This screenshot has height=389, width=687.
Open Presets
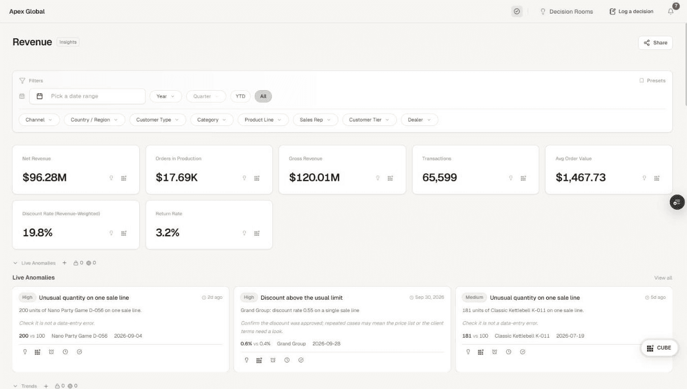tap(652, 81)
